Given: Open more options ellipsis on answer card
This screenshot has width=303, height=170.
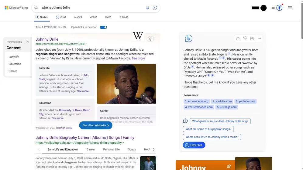Looking at the screenshot, I should click(x=259, y=38).
